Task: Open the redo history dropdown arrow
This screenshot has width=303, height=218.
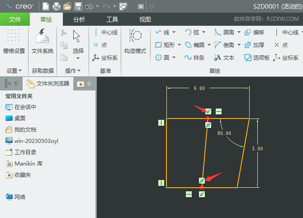Action: pos(114,7)
